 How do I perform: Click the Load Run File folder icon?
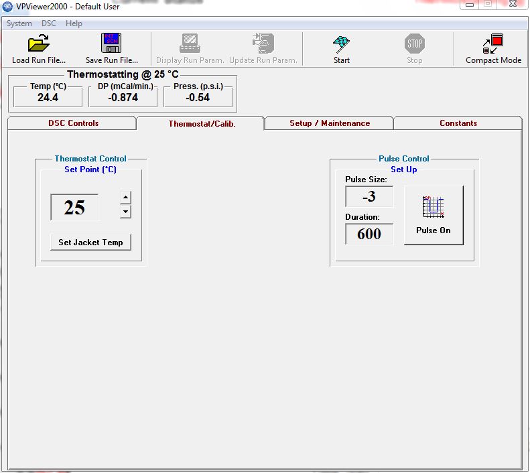point(39,45)
